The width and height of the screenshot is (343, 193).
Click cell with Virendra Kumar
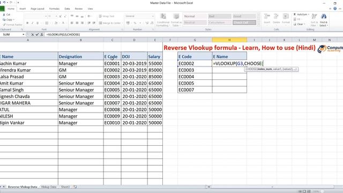29,70
